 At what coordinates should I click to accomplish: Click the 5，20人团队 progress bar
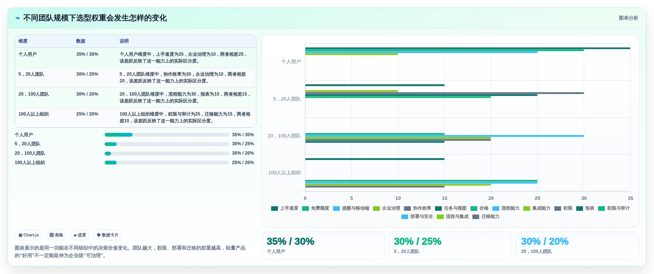(x=167, y=144)
